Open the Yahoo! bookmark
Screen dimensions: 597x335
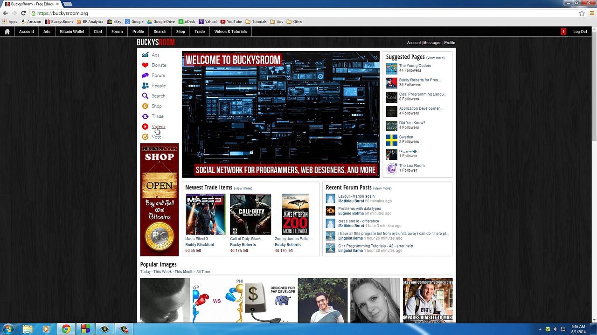208,21
